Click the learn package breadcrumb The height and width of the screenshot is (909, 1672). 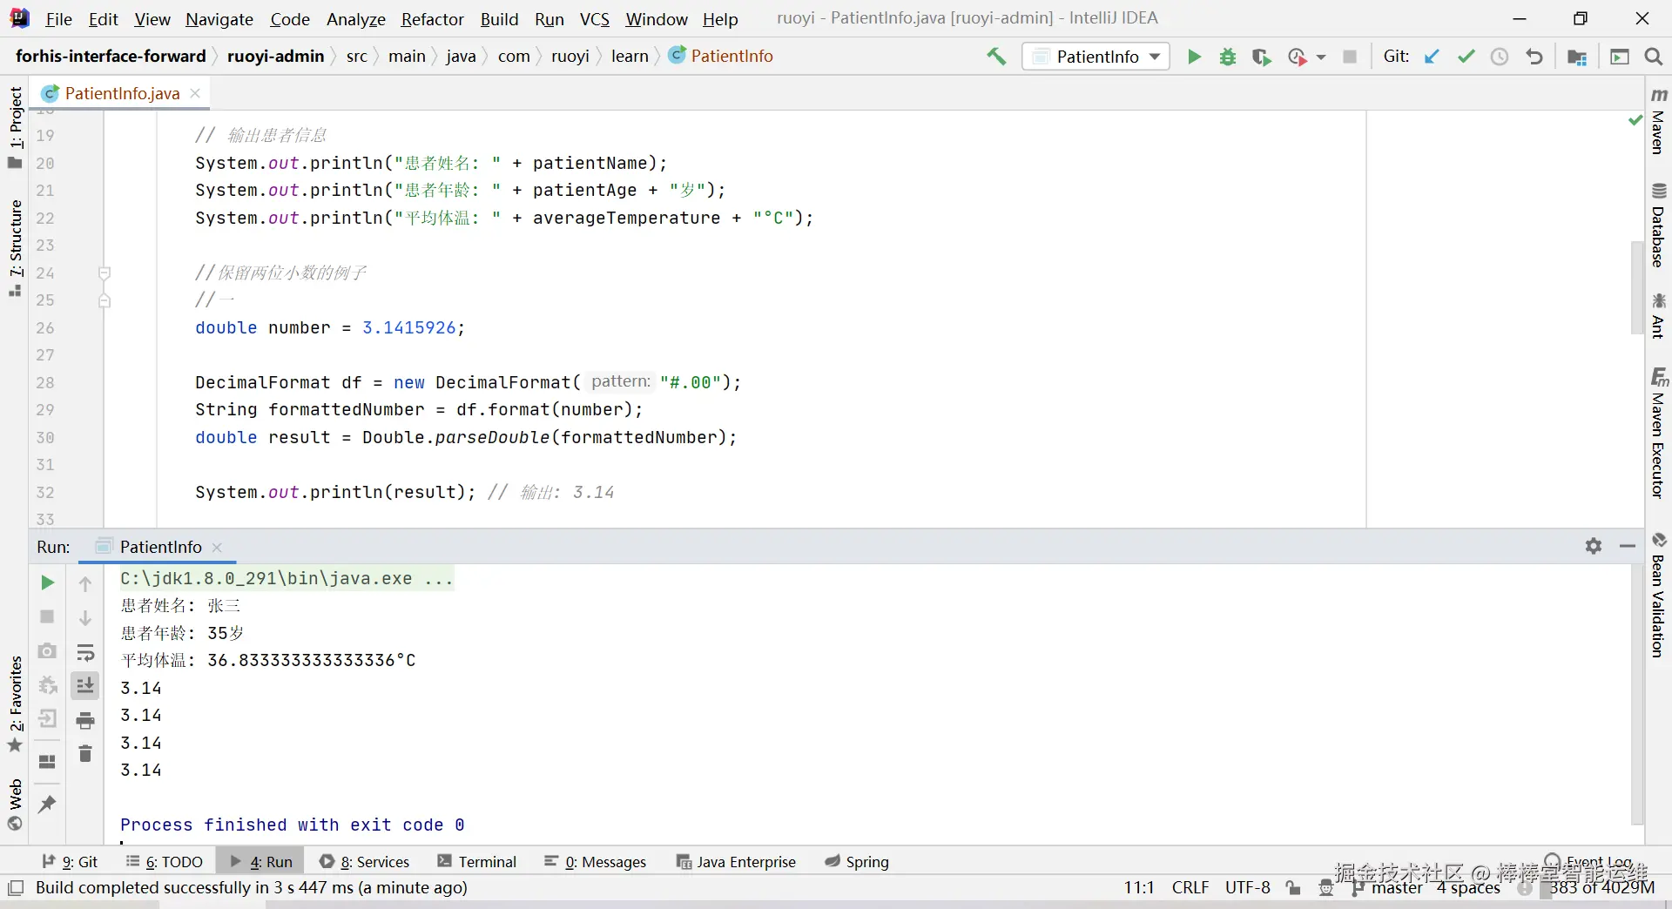coord(630,57)
